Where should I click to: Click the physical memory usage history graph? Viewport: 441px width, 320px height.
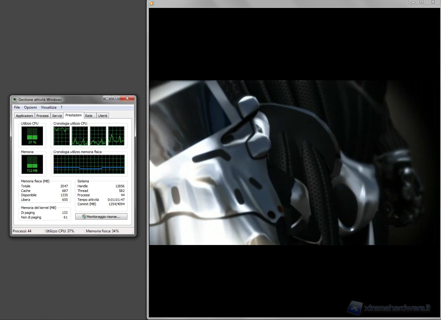click(x=89, y=164)
